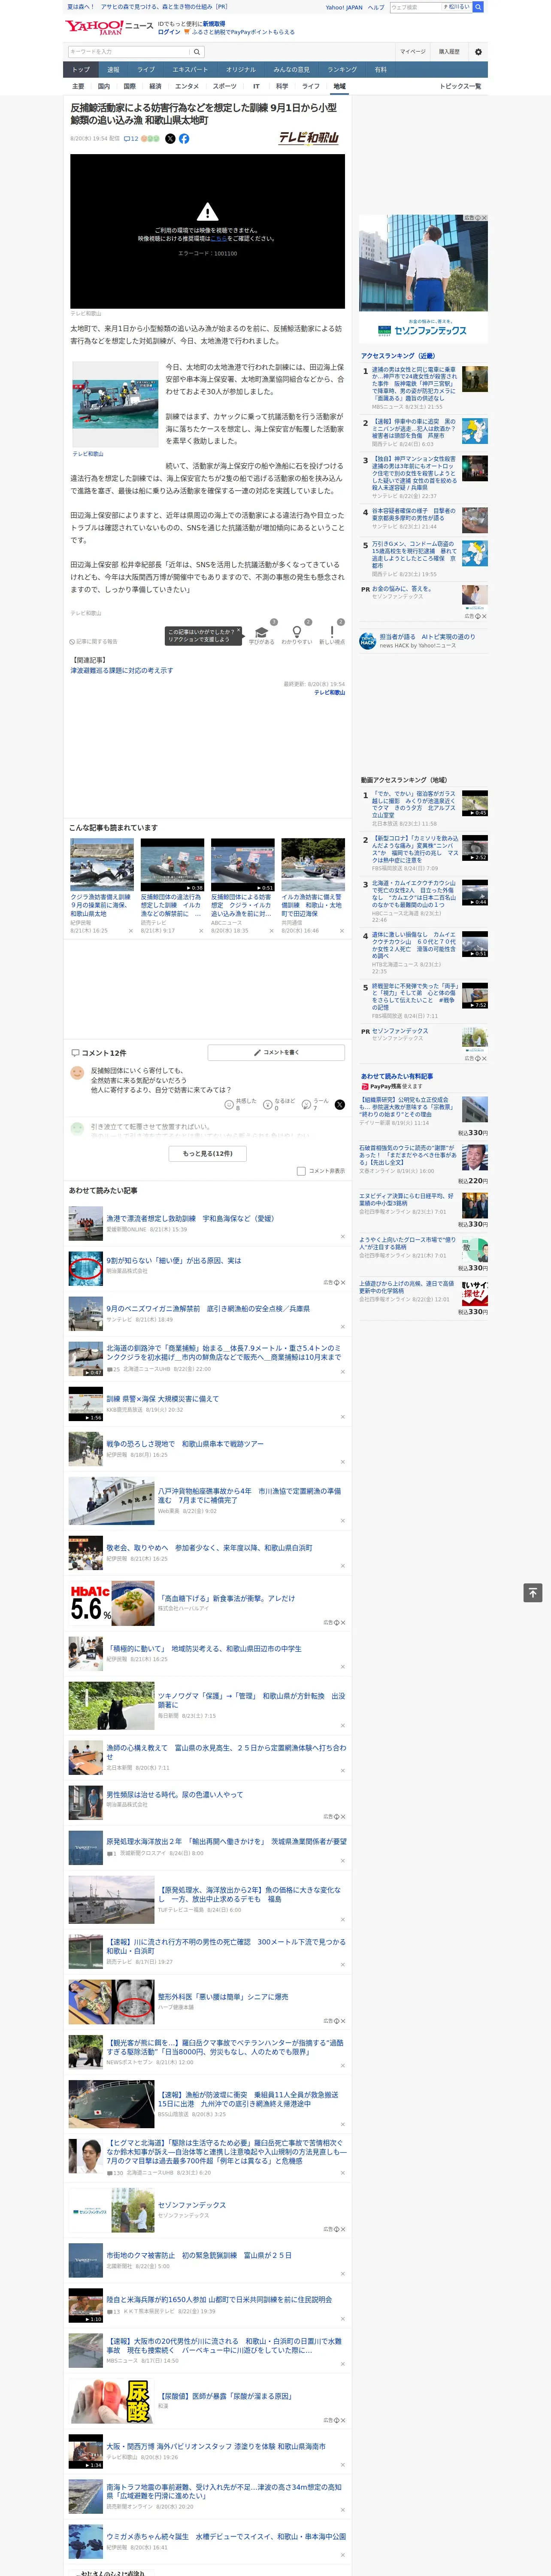Click the Yahoo! JAPAN news logo
This screenshot has height=2576, width=551.
click(x=109, y=27)
